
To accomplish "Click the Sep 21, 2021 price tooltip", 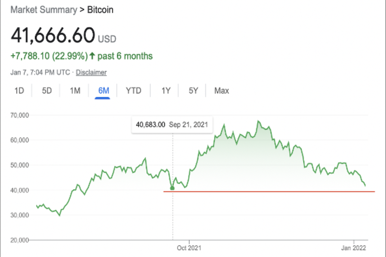I will (x=172, y=124).
